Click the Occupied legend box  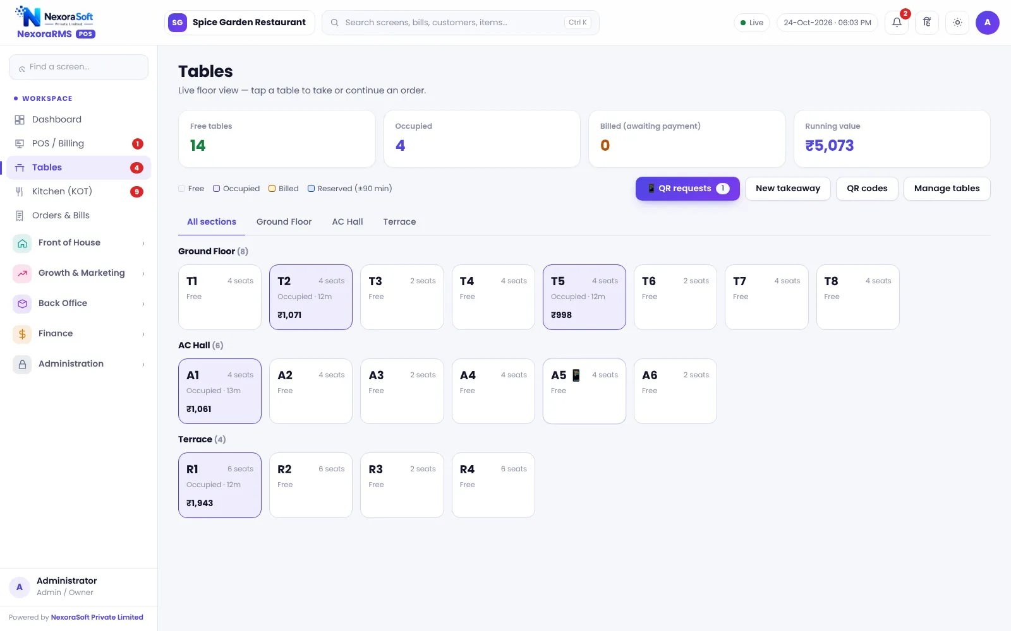(x=216, y=189)
